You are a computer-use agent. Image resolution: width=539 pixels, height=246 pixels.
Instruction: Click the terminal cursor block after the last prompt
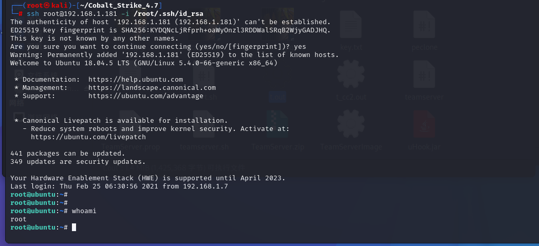pos(74,227)
